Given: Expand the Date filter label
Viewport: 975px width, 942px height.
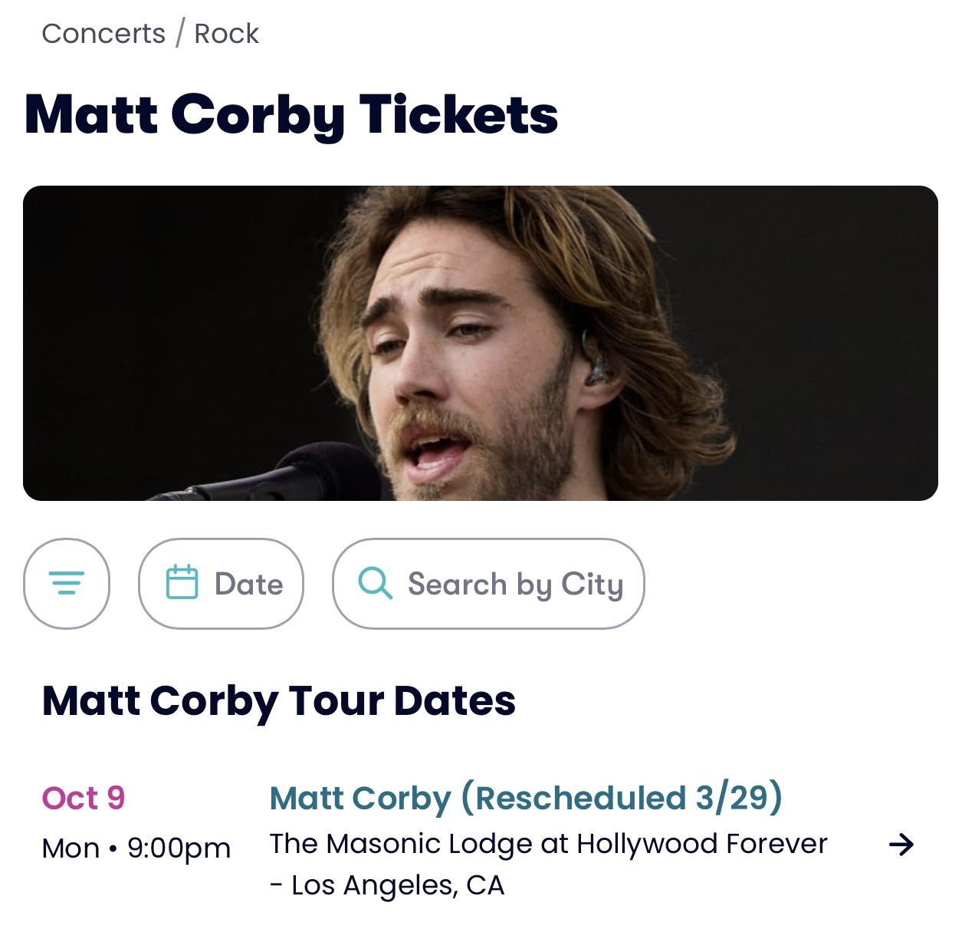Looking at the screenshot, I should pyautogui.click(x=248, y=584).
